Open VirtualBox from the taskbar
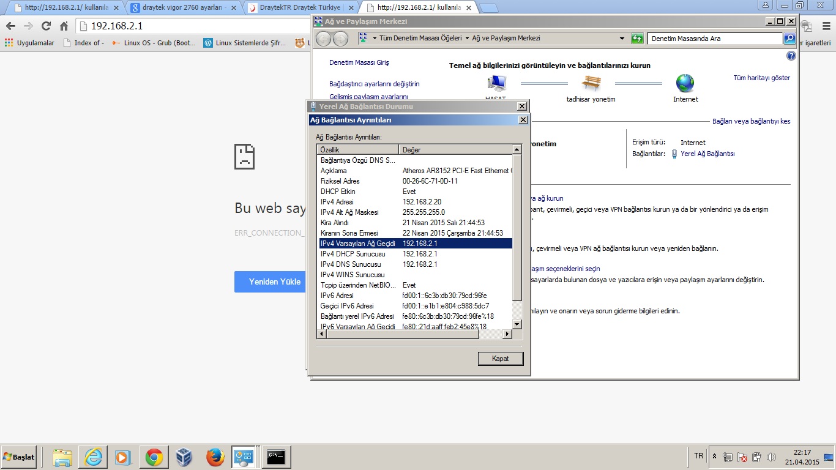836x470 pixels. (184, 457)
